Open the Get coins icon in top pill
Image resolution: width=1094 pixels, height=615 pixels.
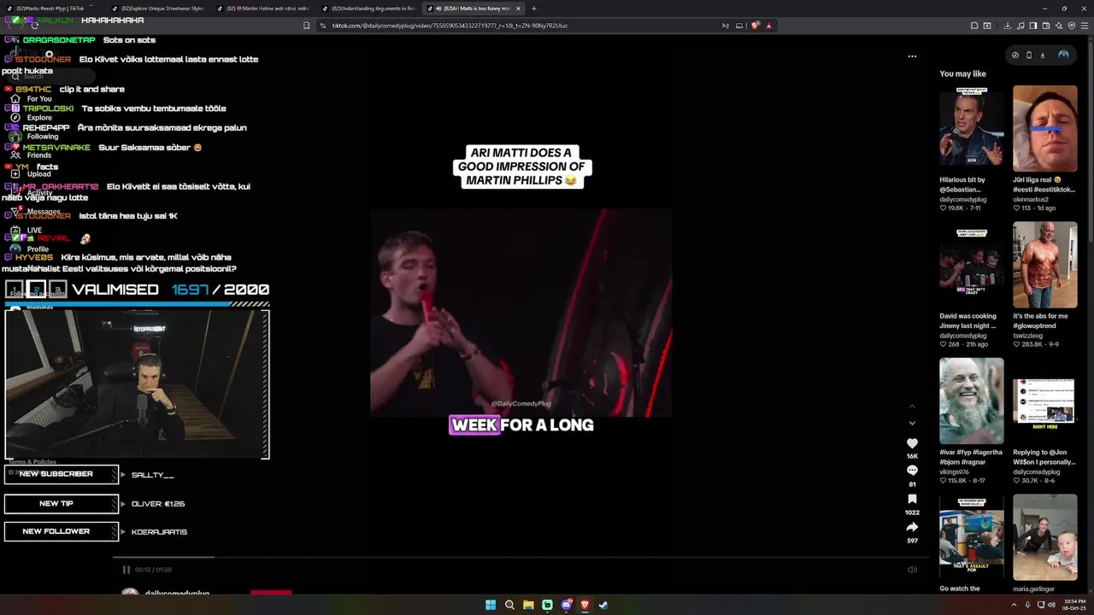click(x=1015, y=55)
